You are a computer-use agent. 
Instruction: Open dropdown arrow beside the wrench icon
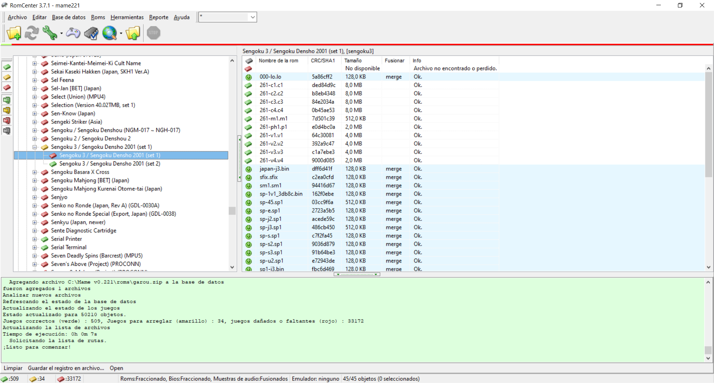61,33
